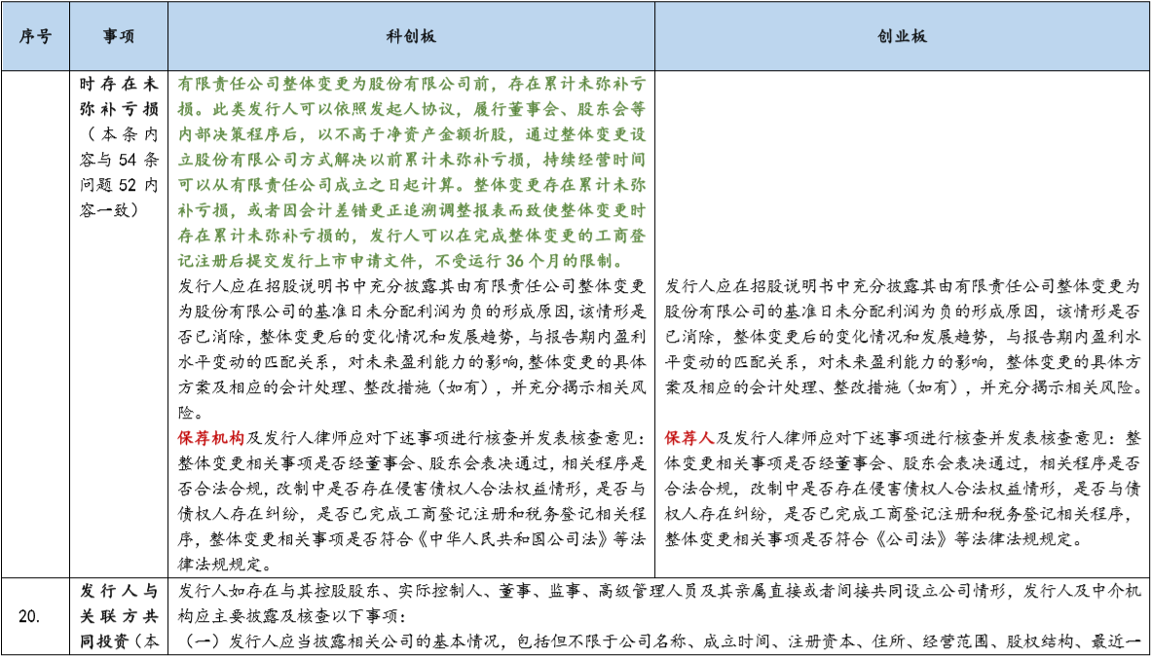Click green line ending '不受运行 36 个月的限制。'

401,262
